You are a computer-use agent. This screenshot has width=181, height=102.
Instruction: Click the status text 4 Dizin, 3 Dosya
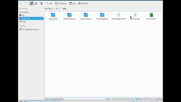pyautogui.click(x=54, y=99)
